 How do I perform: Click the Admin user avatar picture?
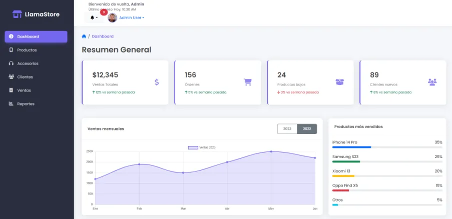pos(113,17)
